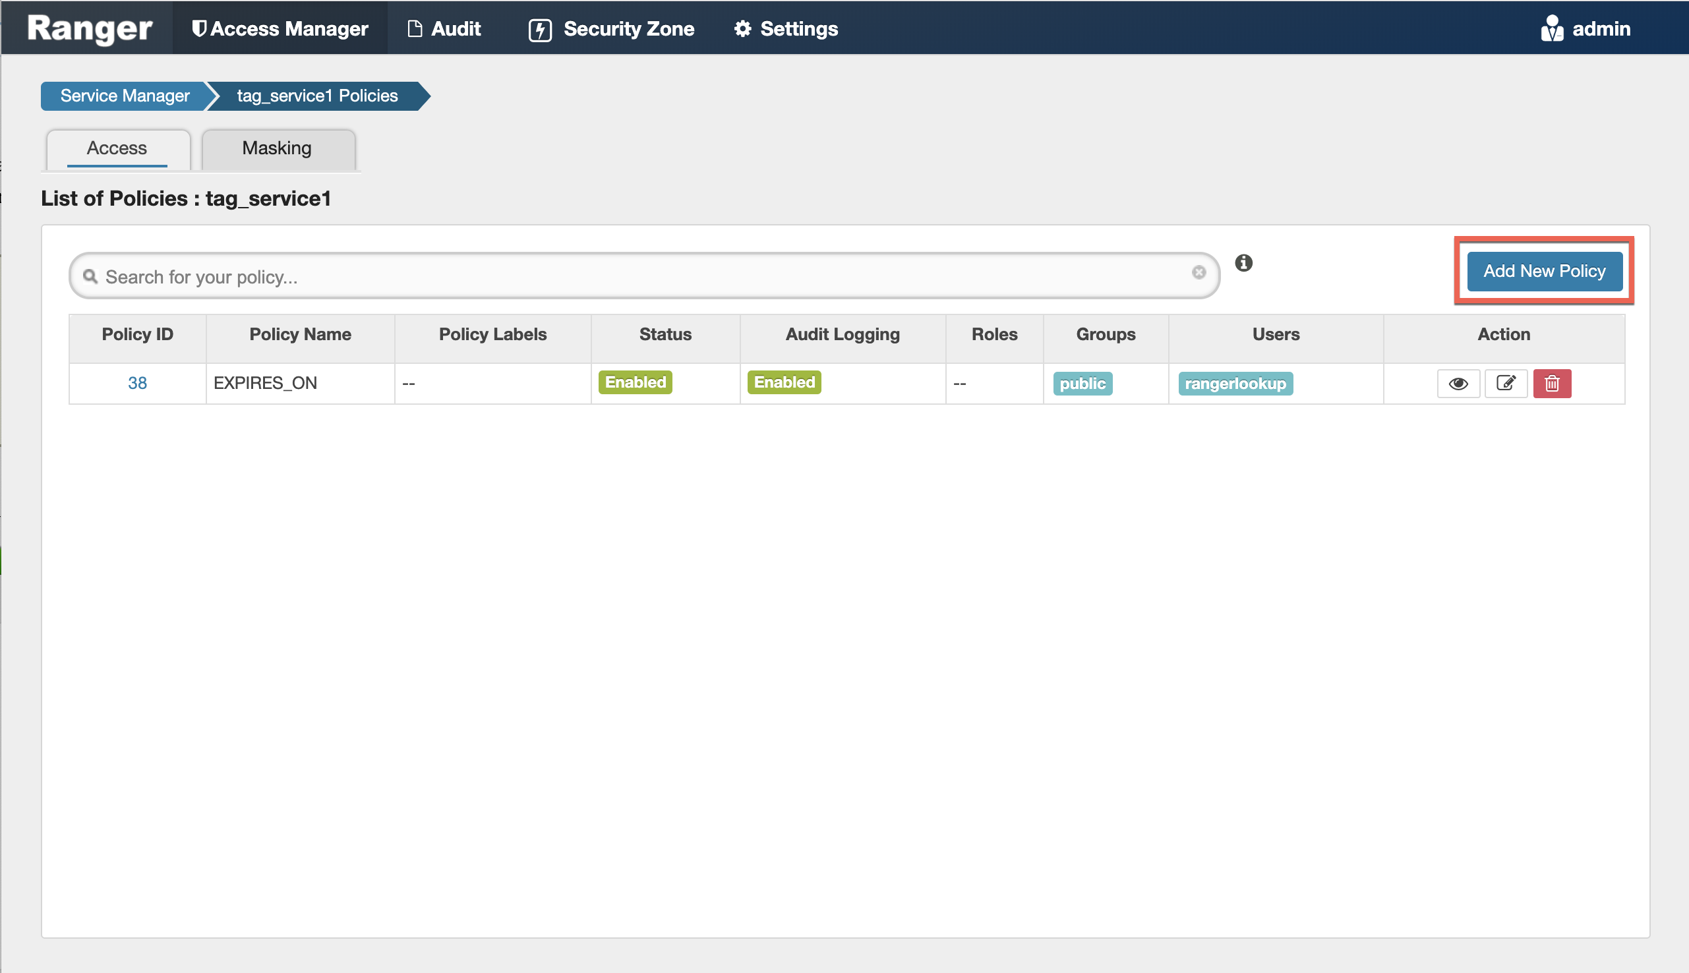The height and width of the screenshot is (973, 1689).
Task: Click the magnifier icon in search bar
Action: point(90,276)
